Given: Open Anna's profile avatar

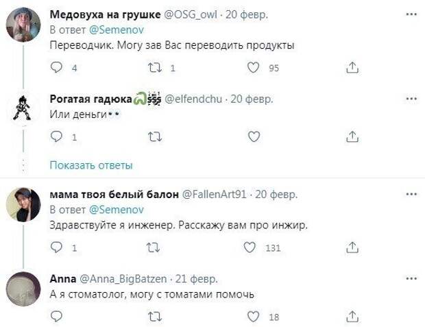Looking at the screenshot, I should [x=23, y=290].
